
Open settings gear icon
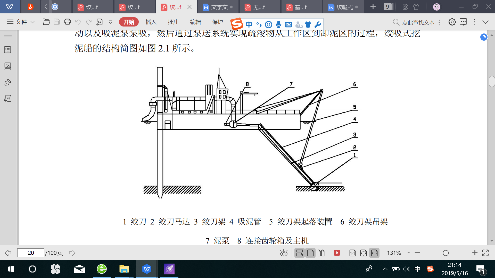click(452, 22)
